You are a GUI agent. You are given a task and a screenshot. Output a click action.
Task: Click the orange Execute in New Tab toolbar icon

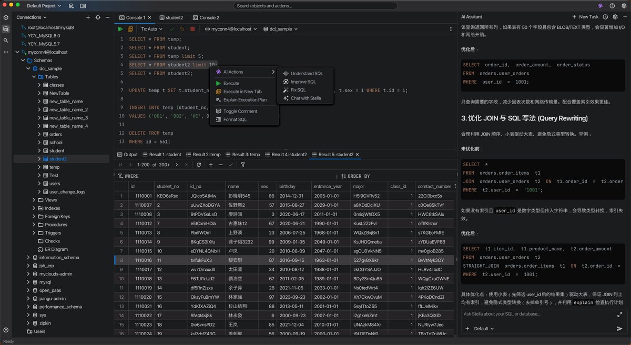pyautogui.click(x=129, y=29)
